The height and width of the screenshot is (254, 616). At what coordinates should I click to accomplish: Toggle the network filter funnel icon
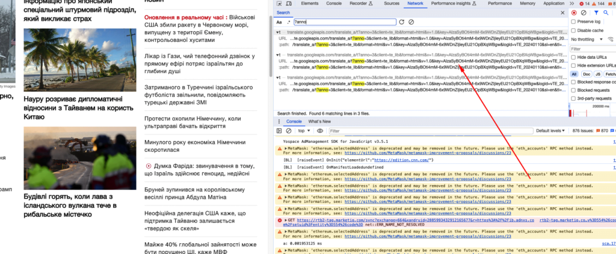click(597, 13)
